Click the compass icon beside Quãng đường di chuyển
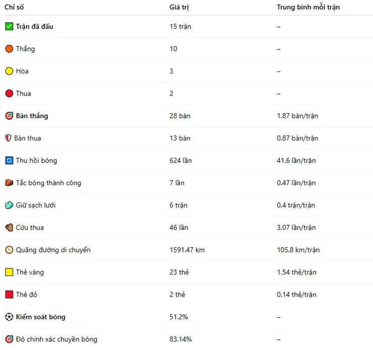The image size is (373, 350). [9, 250]
